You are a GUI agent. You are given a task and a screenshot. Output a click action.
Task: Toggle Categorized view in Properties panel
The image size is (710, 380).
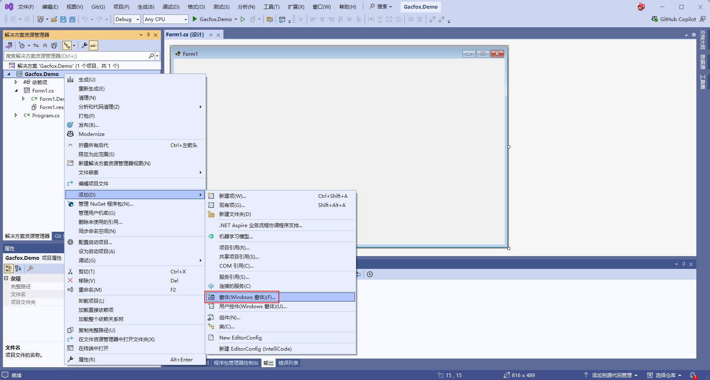[9, 268]
